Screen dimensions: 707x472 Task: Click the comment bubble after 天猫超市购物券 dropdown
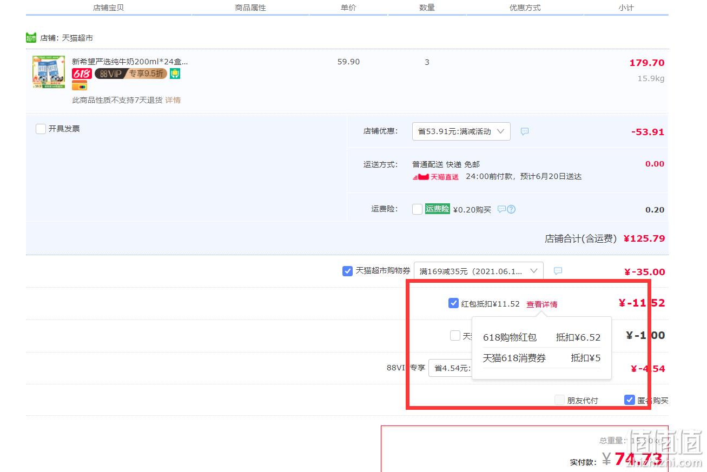[558, 271]
